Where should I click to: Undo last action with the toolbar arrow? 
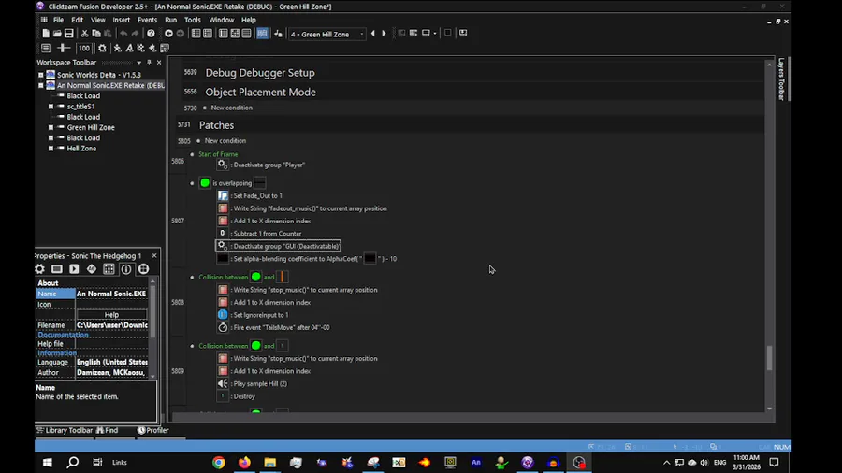click(123, 34)
